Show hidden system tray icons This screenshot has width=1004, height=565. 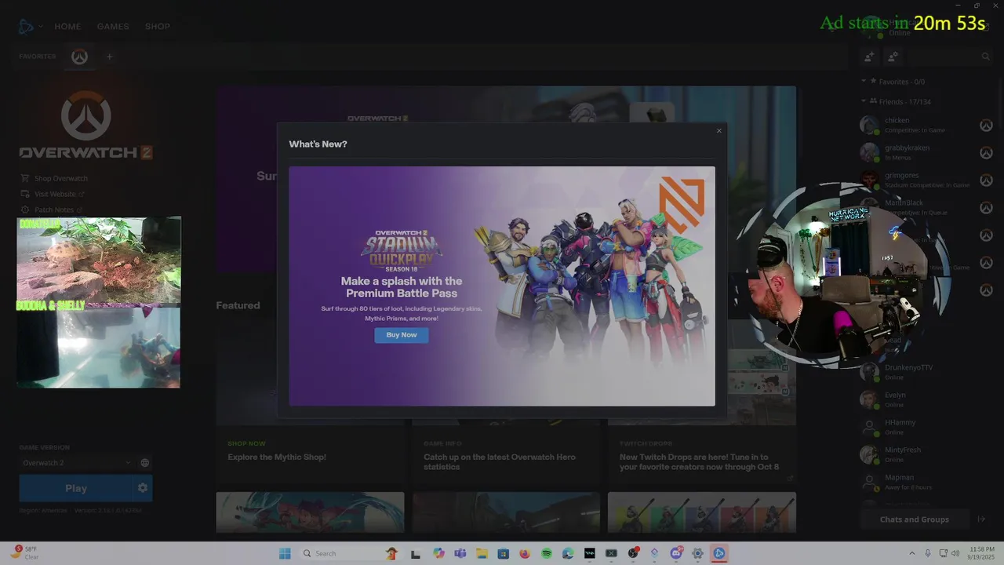click(911, 553)
